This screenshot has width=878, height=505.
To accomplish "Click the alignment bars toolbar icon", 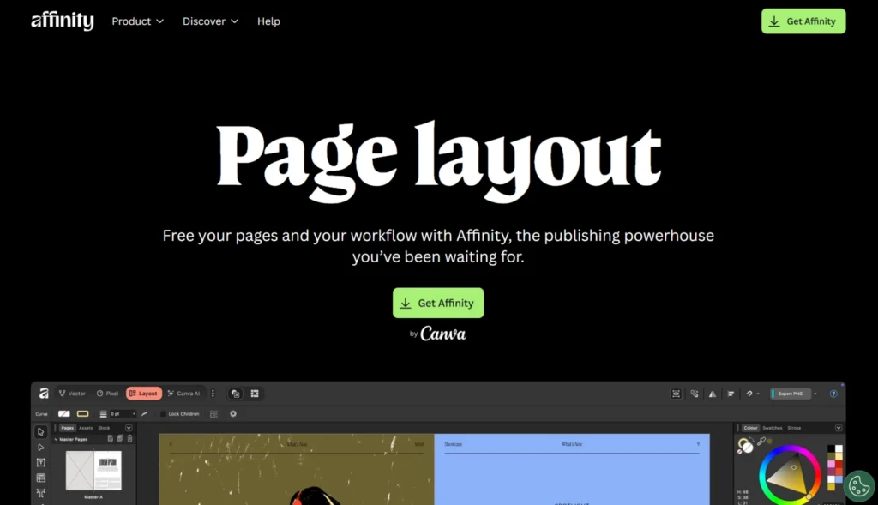I will [731, 394].
